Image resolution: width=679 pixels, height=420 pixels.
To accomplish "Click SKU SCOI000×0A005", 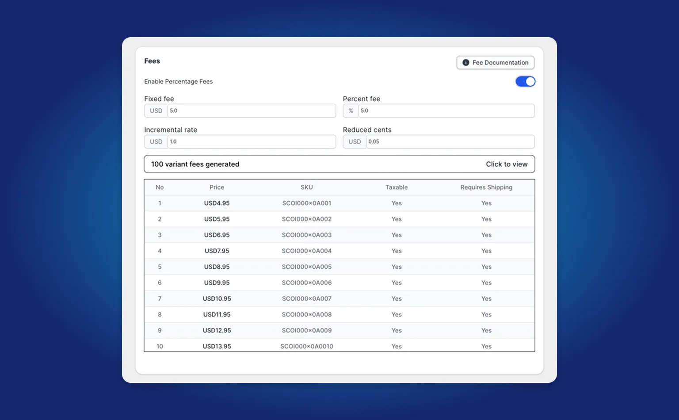I will click(x=307, y=267).
